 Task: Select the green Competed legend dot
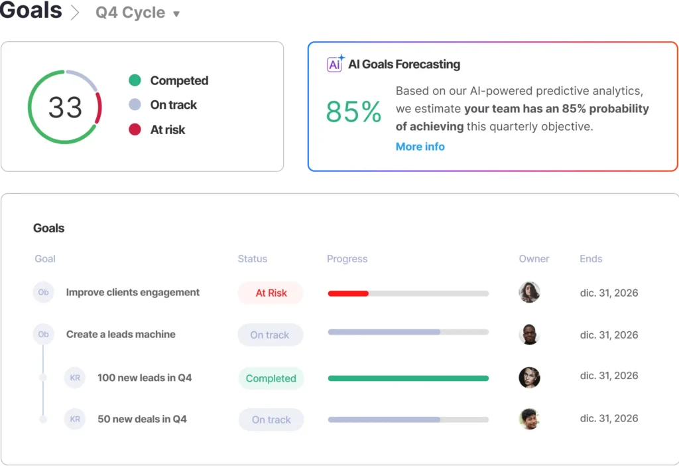[x=135, y=80]
